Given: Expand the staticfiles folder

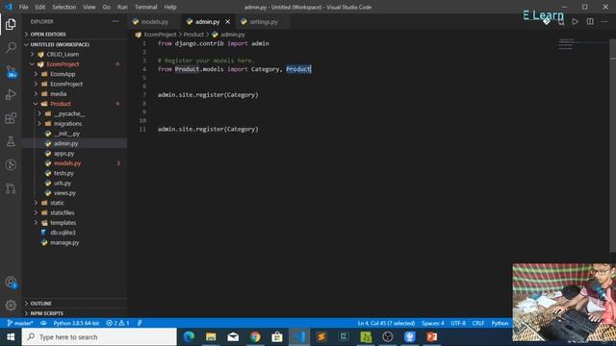Looking at the screenshot, I should (x=62, y=212).
